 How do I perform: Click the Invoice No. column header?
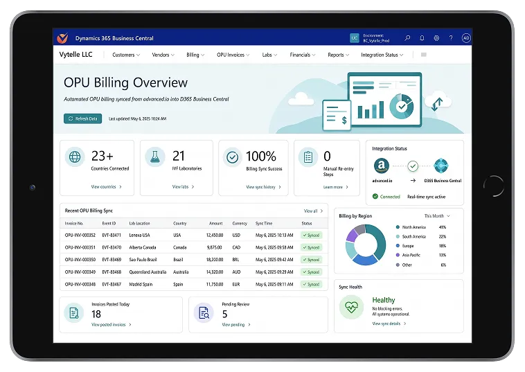74,223
